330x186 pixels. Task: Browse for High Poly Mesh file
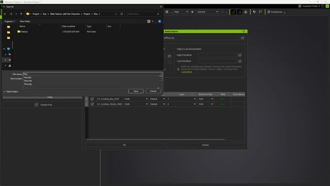[240, 55]
